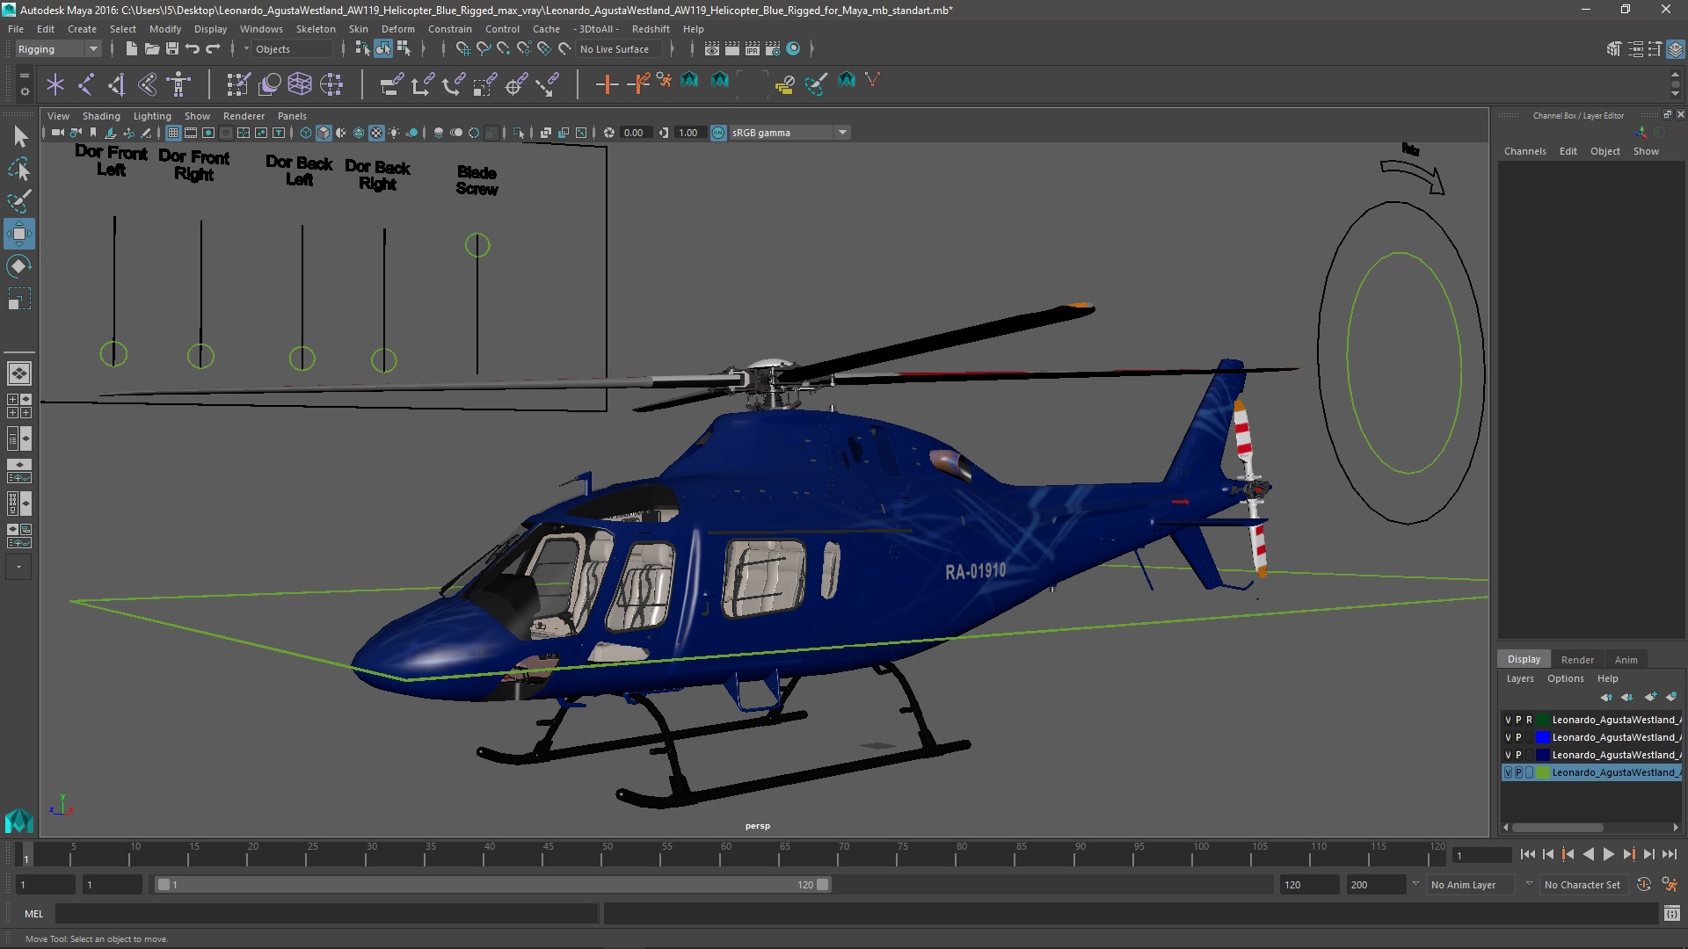Click the Play Forwards button
This screenshot has width=1688, height=949.
pos(1608,854)
